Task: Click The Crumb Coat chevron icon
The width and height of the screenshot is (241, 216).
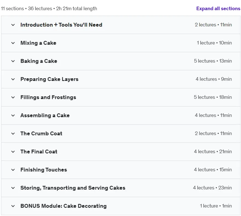Action: point(13,133)
